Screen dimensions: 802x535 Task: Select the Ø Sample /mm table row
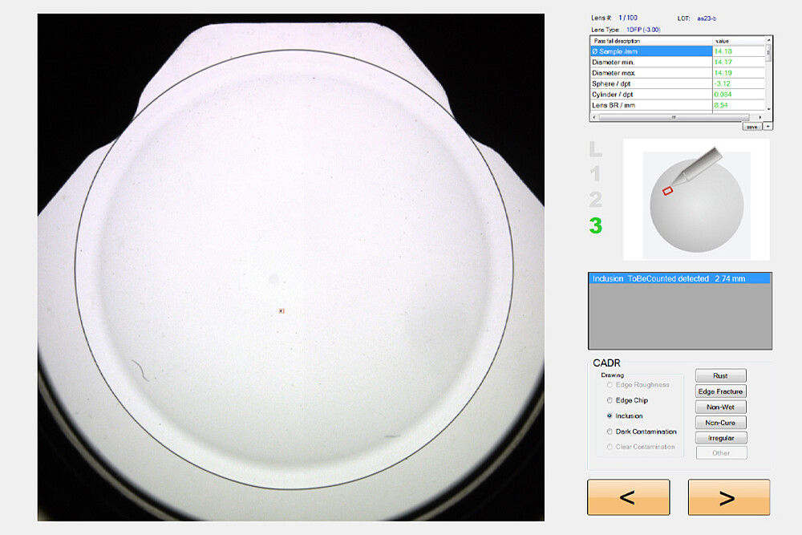point(650,51)
